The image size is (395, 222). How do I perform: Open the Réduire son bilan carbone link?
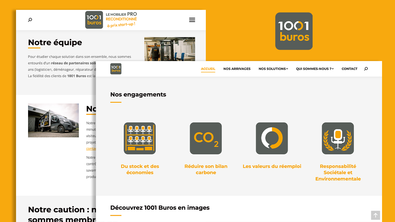tap(206, 169)
